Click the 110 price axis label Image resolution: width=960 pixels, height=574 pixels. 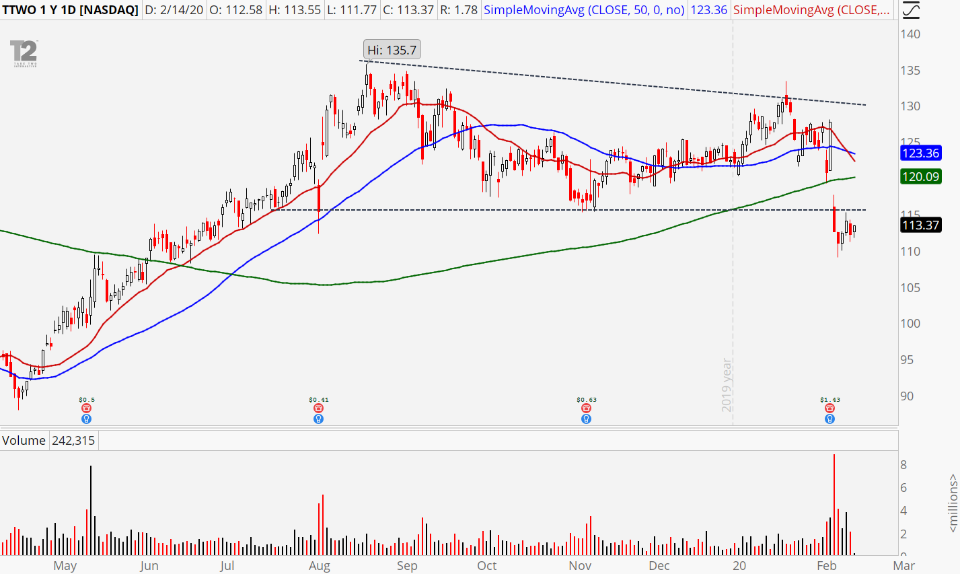[x=910, y=252]
